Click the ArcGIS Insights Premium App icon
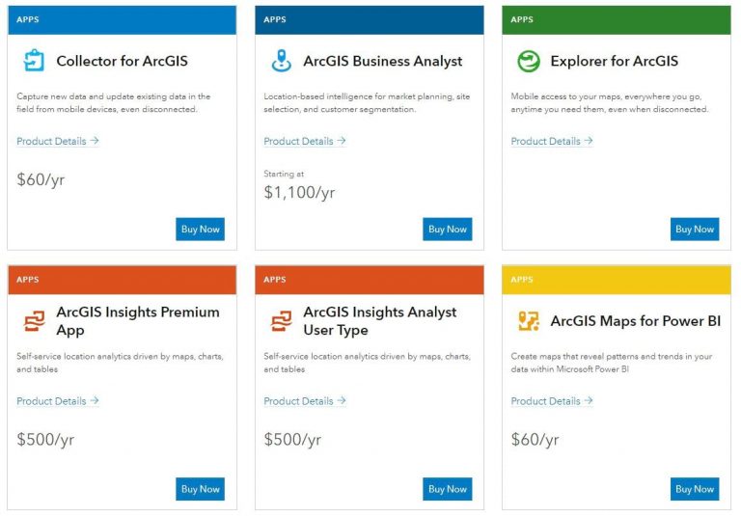 [34, 321]
